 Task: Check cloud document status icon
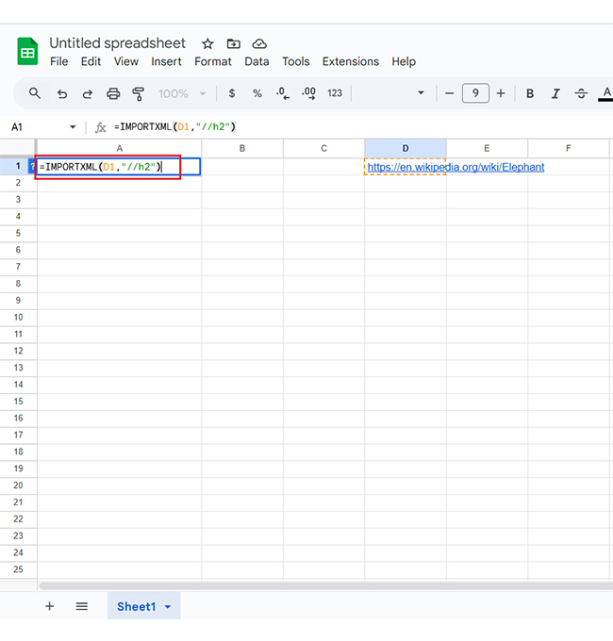259,44
